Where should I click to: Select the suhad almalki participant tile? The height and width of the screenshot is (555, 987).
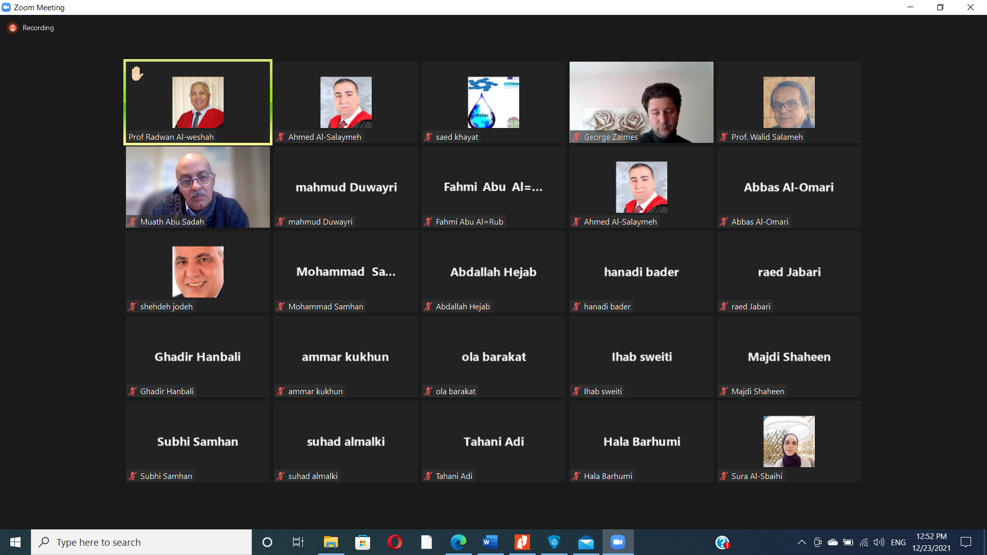[x=345, y=441]
